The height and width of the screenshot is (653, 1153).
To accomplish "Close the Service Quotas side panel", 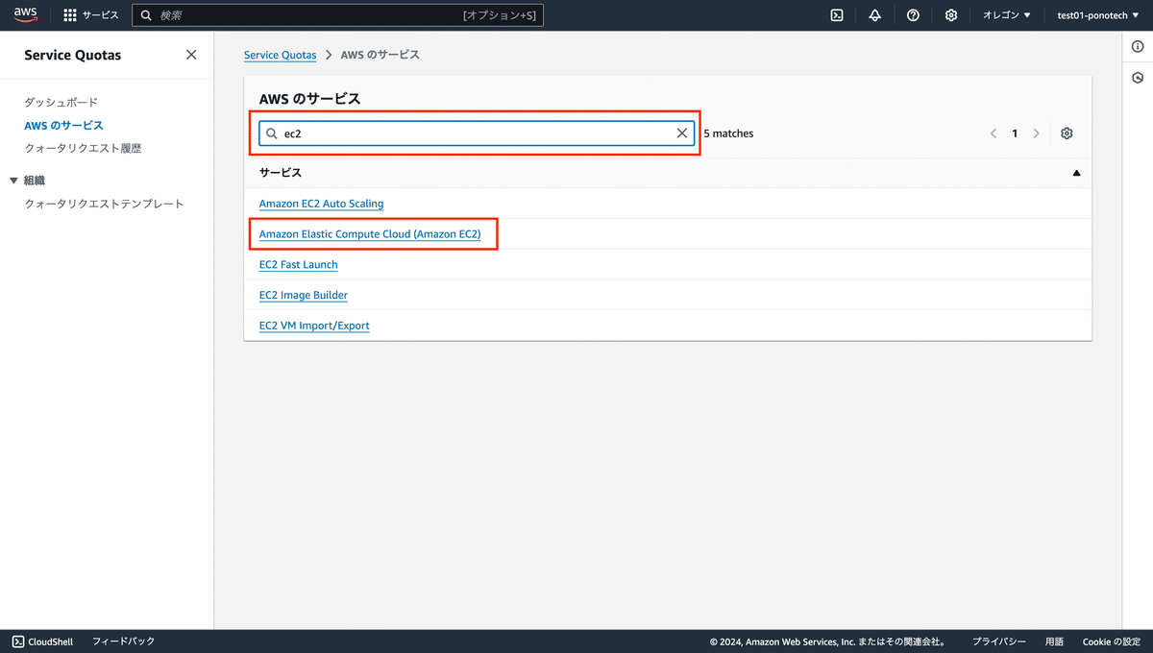I will [191, 55].
